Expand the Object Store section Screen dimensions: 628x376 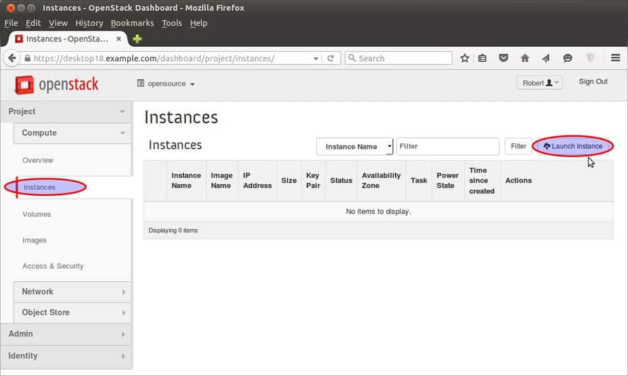(72, 312)
